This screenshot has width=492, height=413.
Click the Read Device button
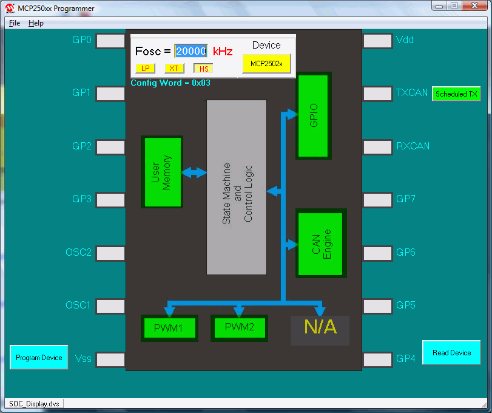pyautogui.click(x=451, y=352)
